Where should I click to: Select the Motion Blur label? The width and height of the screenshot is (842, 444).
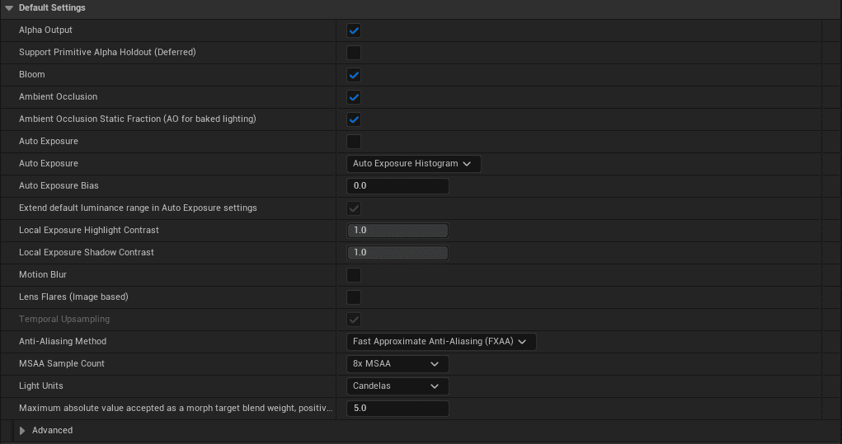coord(43,274)
